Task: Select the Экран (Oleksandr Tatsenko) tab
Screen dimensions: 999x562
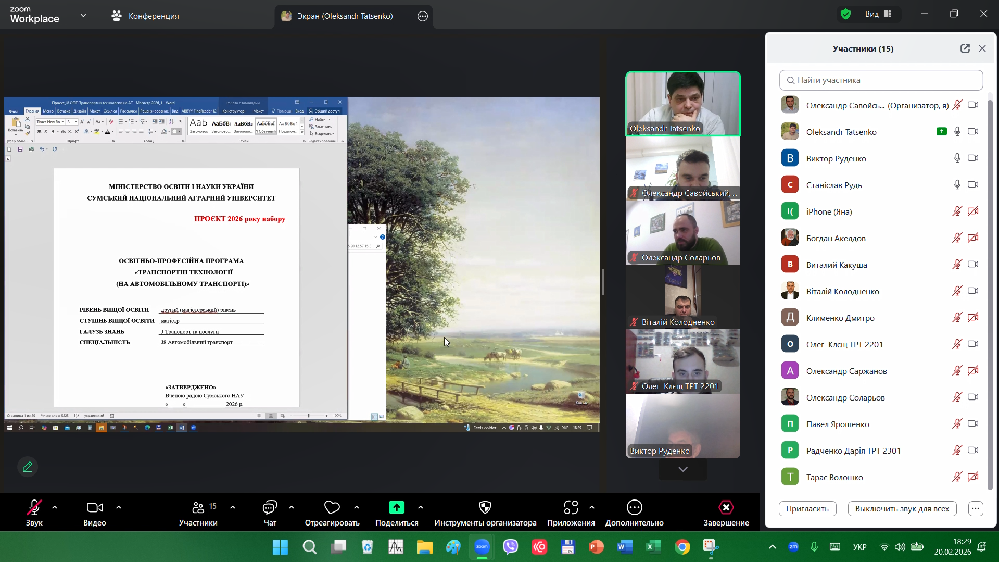Action: coord(345,16)
